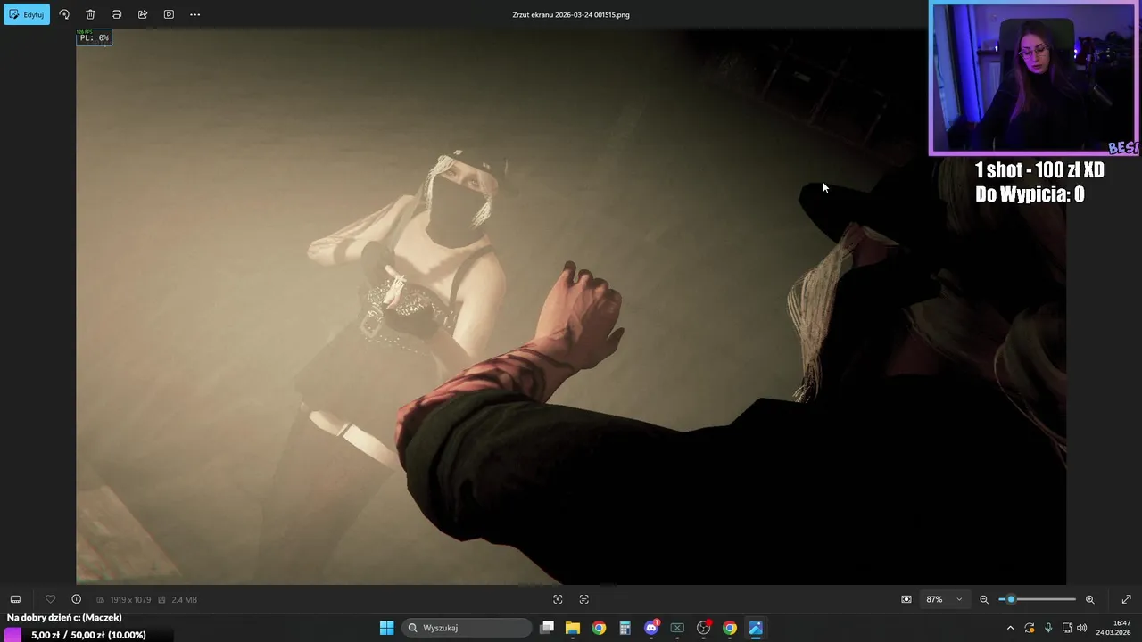Click the Photos app taskbar icon

pos(756,628)
